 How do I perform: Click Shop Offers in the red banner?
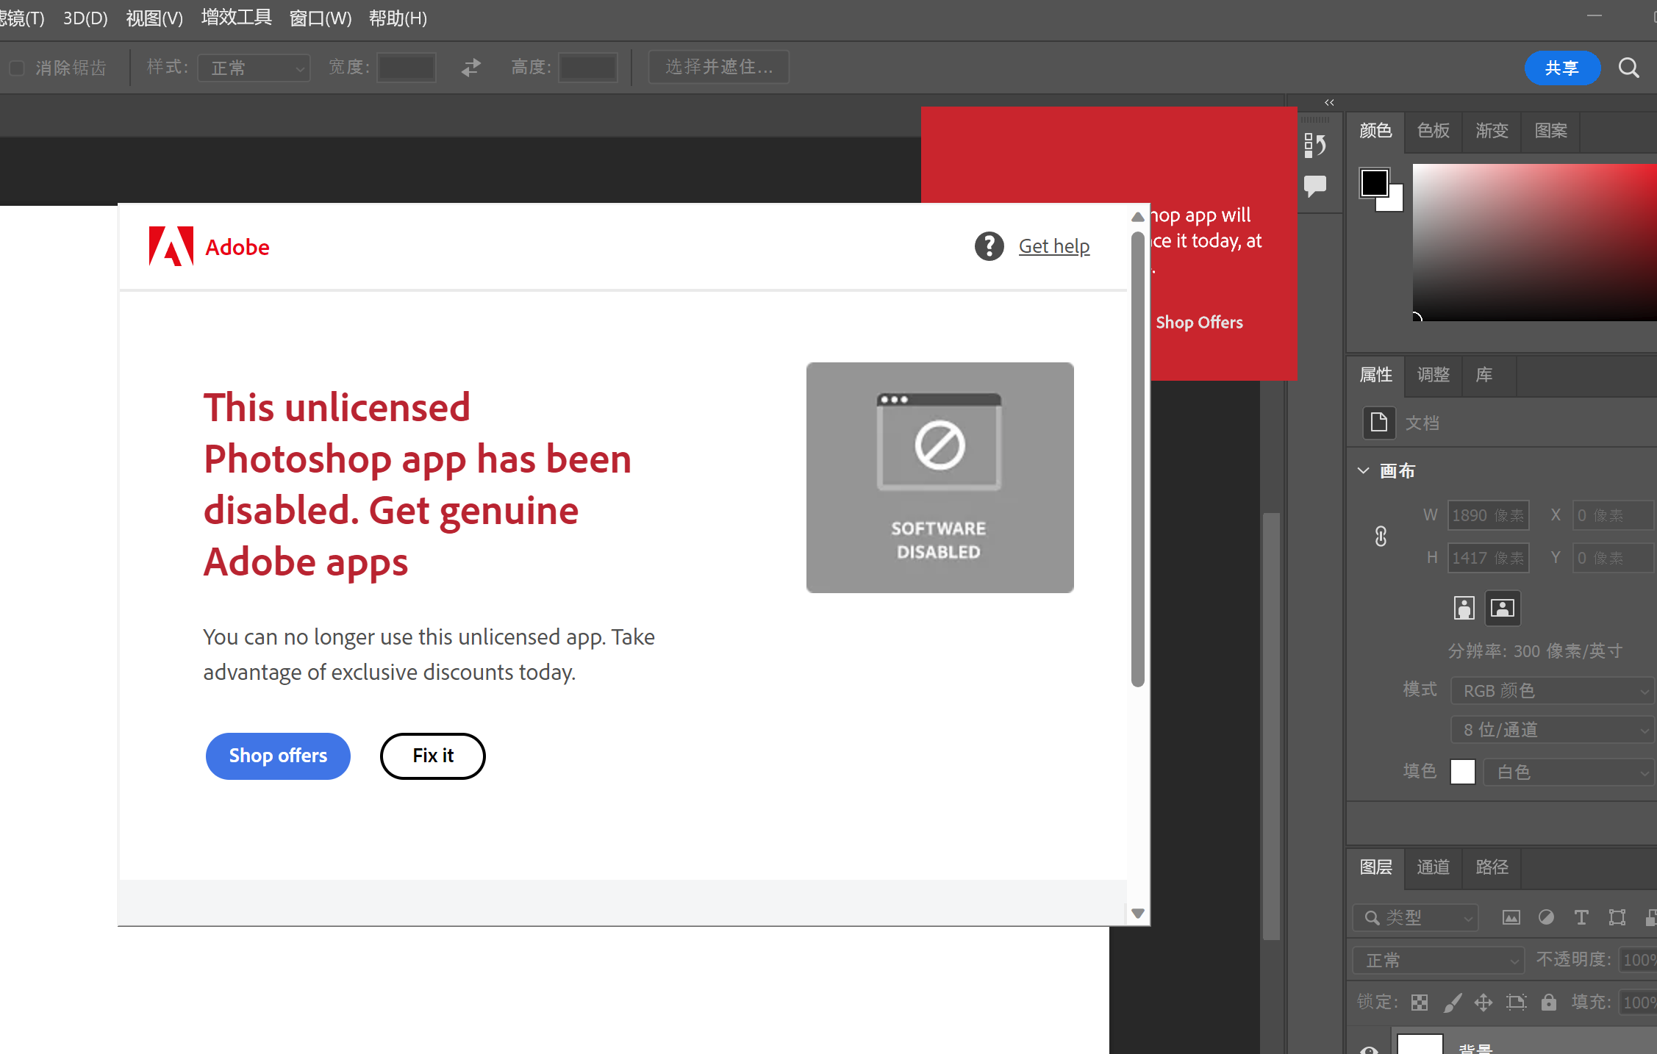pos(1199,323)
